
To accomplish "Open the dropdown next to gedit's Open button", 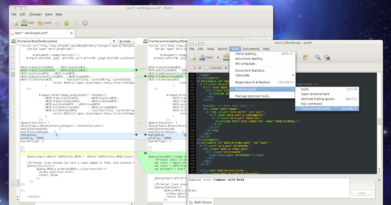I will click(x=217, y=57).
